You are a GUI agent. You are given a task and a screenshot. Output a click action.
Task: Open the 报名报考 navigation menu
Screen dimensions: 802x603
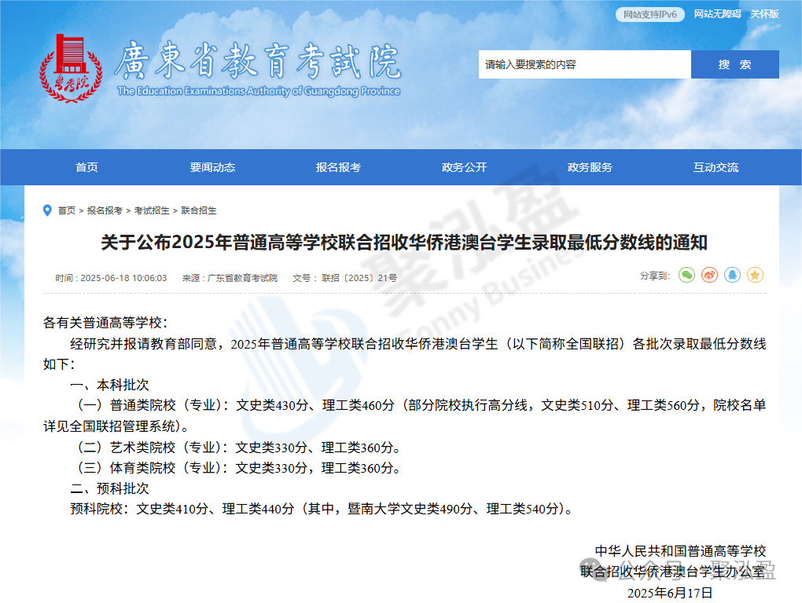coord(338,166)
